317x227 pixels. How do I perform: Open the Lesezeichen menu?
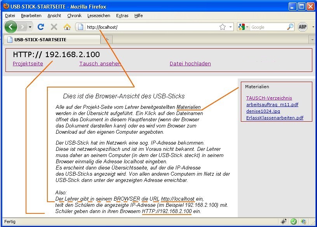click(99, 16)
